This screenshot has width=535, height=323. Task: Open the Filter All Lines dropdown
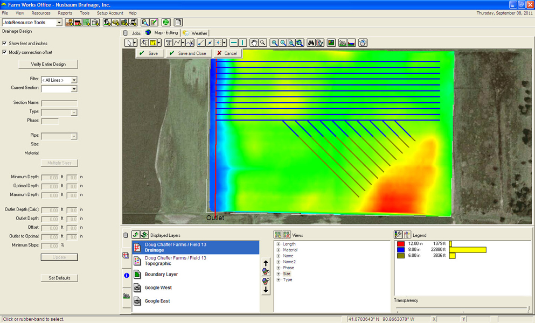click(74, 80)
